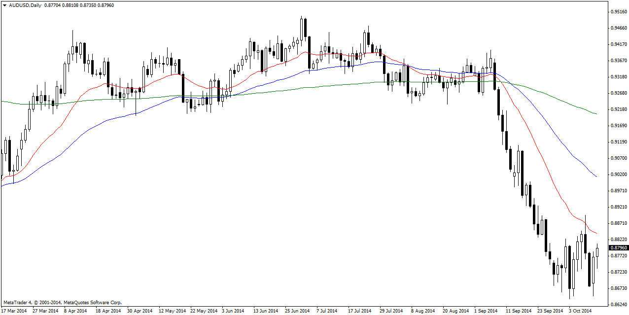629x315 pixels.
Task: Click the 0.90700 price axis label
Action: pos(619,158)
